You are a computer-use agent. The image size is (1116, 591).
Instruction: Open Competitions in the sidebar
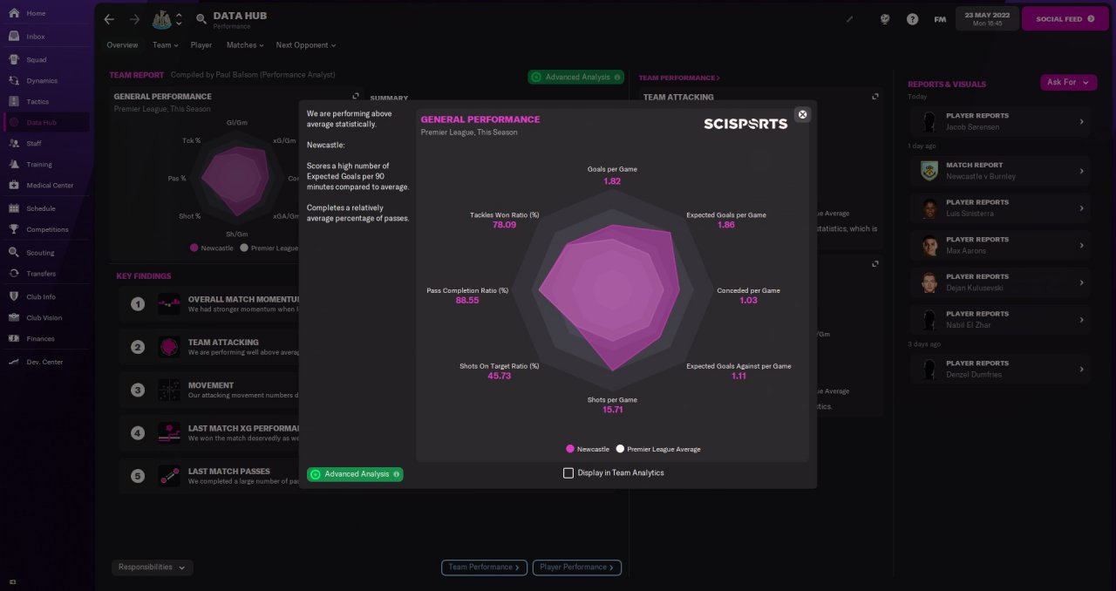45,229
